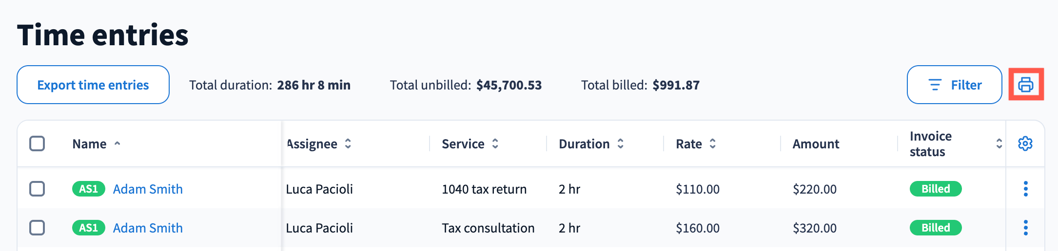Open three-dot menu for 1040 tax return row
The width and height of the screenshot is (1058, 251).
(1025, 189)
